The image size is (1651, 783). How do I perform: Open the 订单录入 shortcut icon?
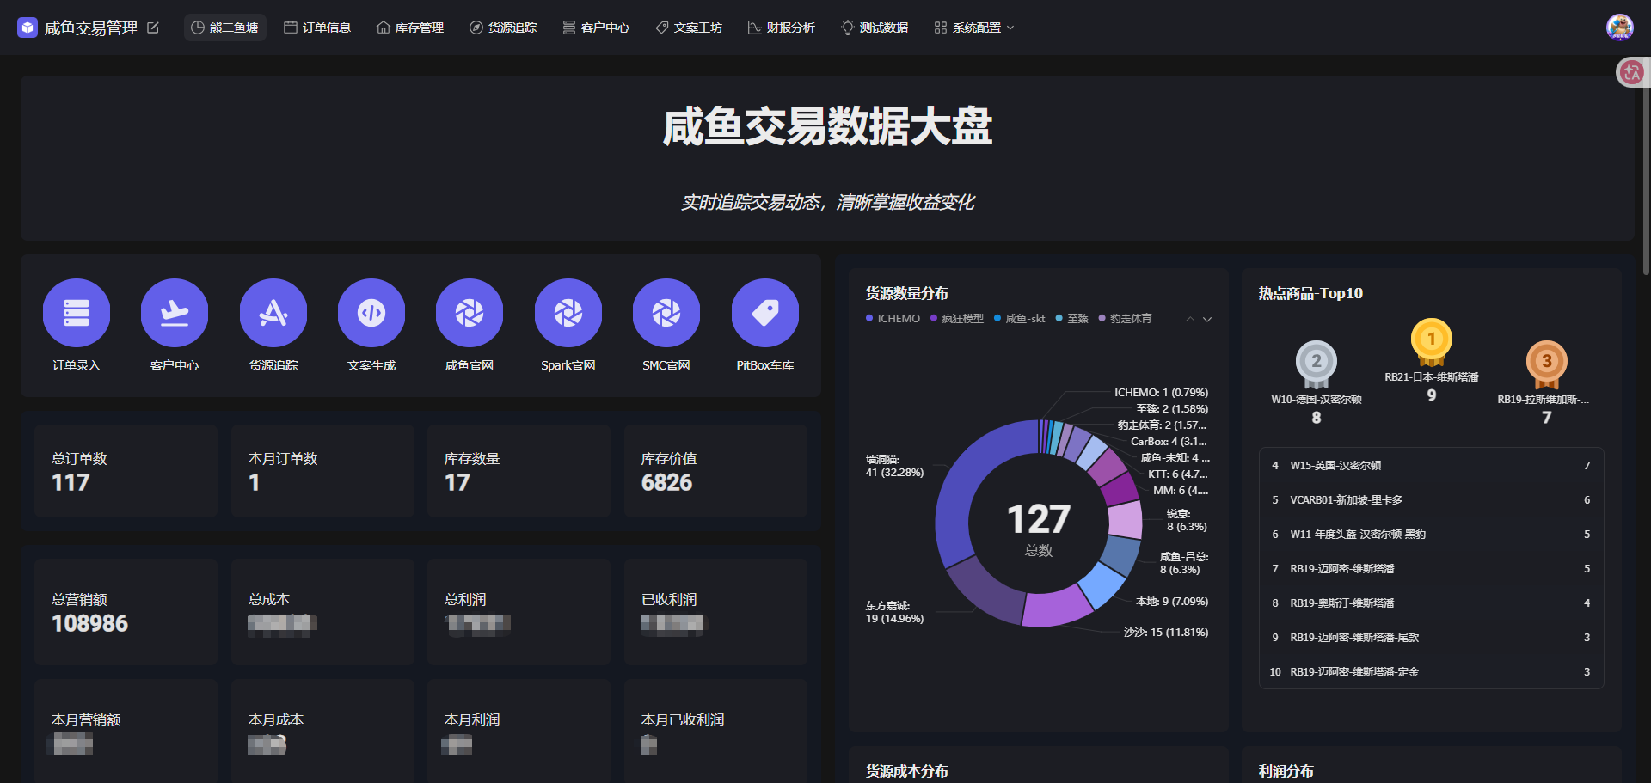click(x=77, y=313)
